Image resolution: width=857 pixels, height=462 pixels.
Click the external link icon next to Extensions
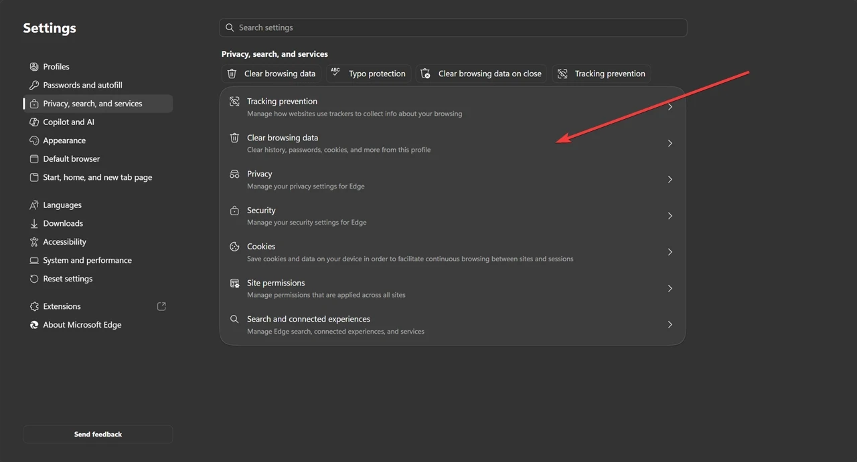[x=161, y=306]
